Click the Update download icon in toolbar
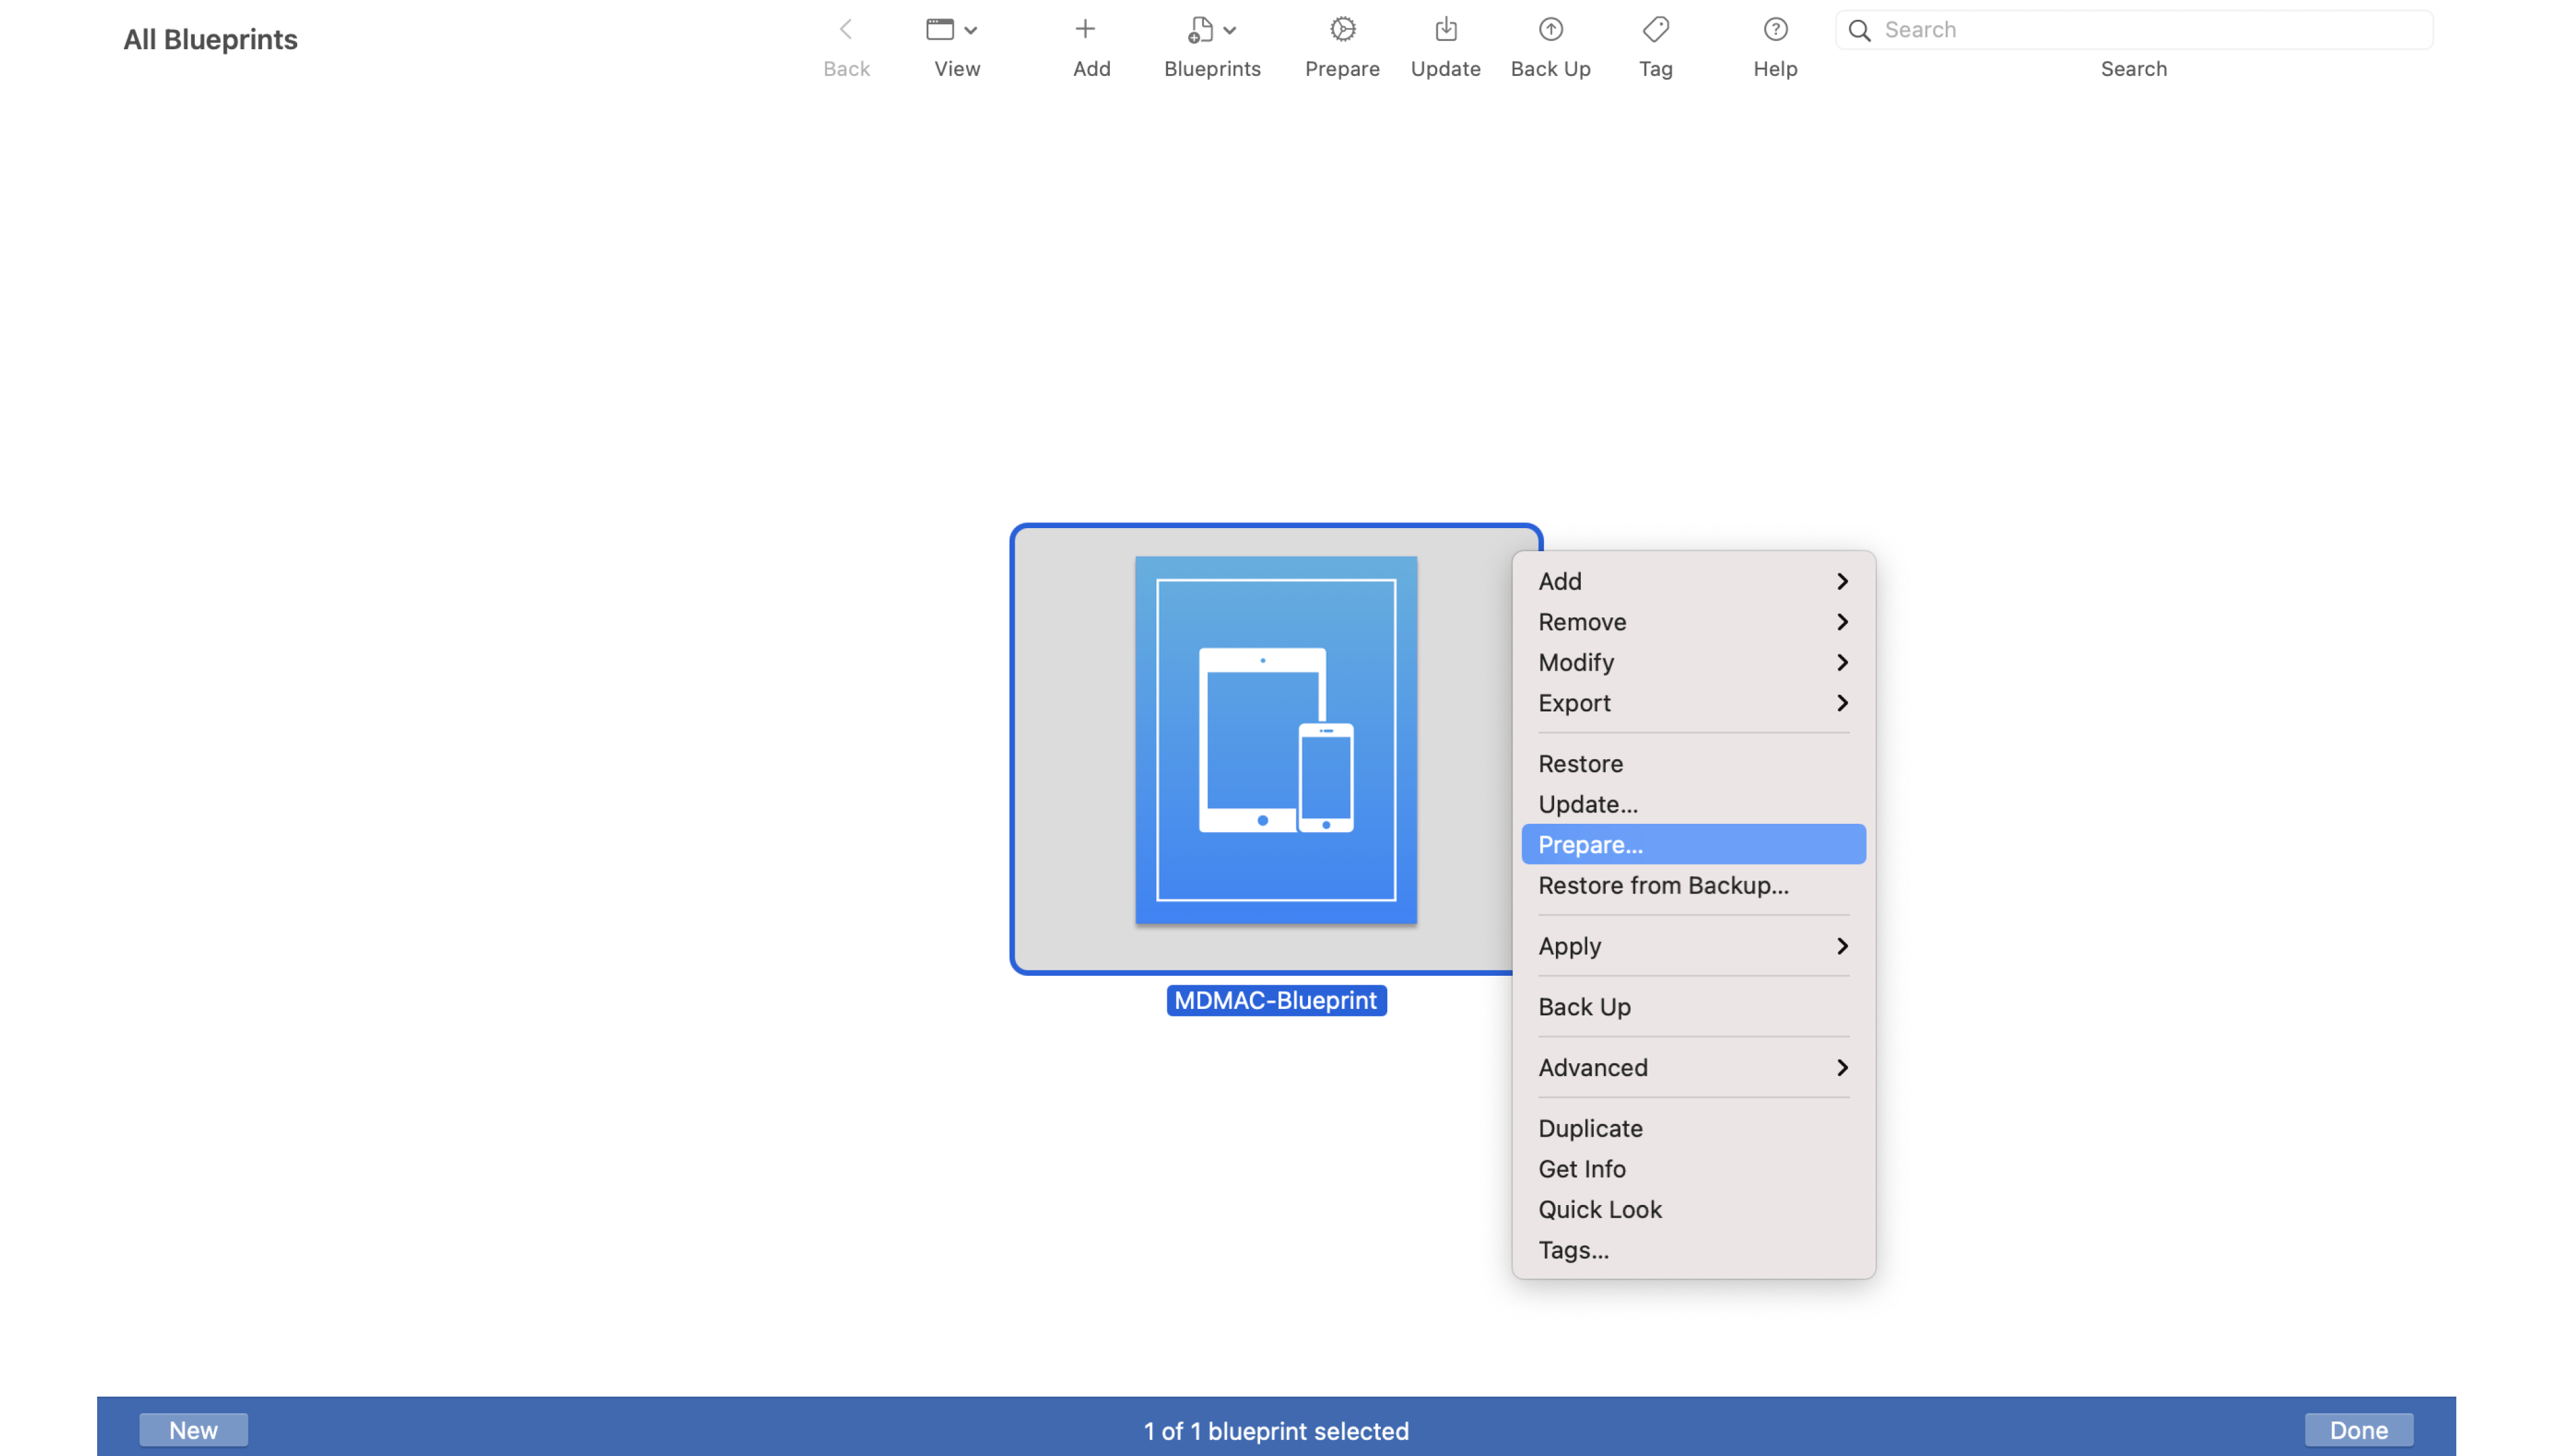The height and width of the screenshot is (1456, 2556). pyautogui.click(x=1445, y=30)
